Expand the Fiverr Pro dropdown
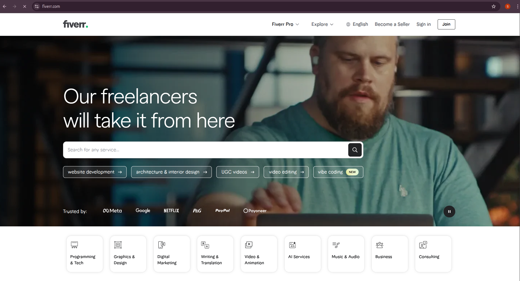Screen dimensions: 520x281 [285, 24]
